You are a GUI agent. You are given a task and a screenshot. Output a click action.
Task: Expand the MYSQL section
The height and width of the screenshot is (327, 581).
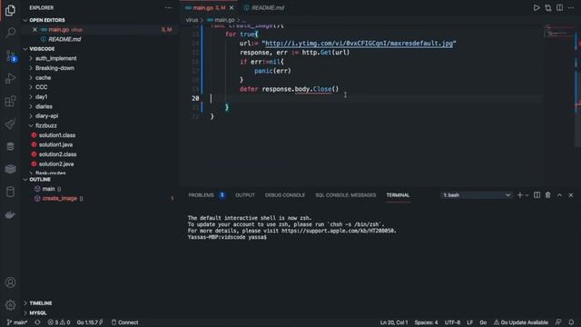tap(38, 312)
